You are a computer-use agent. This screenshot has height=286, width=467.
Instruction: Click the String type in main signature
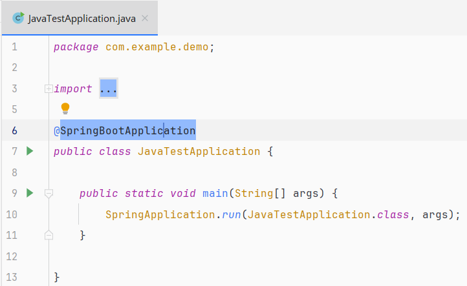pyautogui.click(x=254, y=193)
